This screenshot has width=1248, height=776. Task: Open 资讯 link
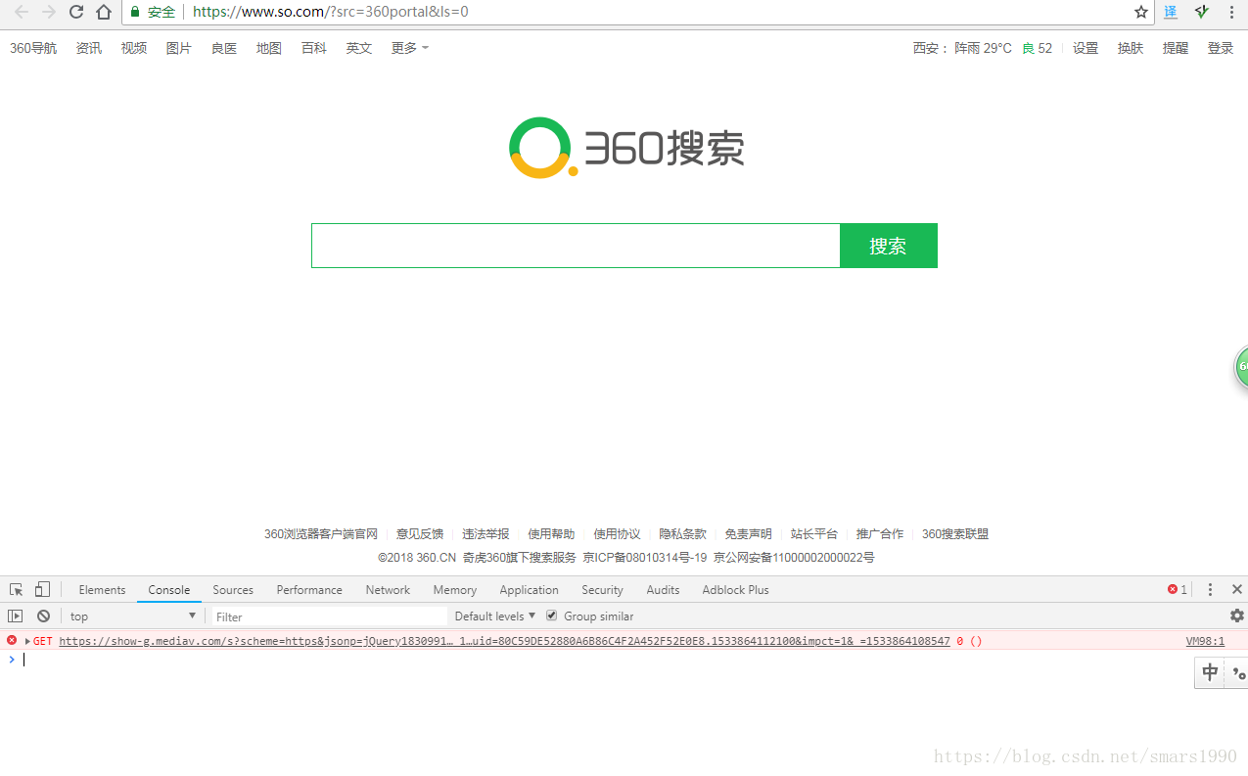(89, 48)
